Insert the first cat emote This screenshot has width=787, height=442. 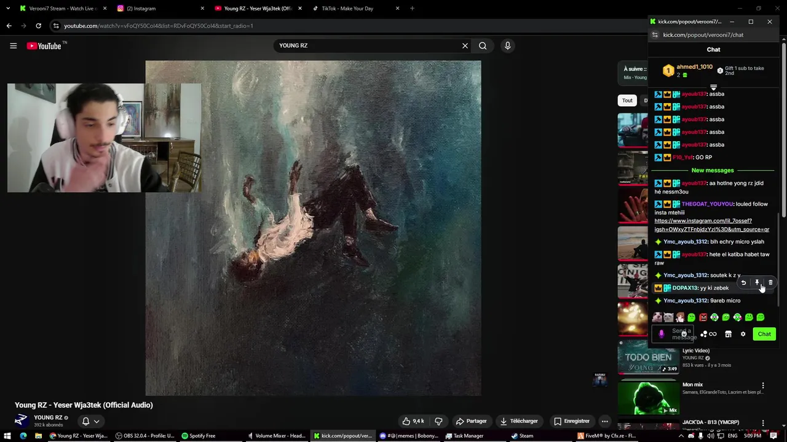[x=657, y=317]
